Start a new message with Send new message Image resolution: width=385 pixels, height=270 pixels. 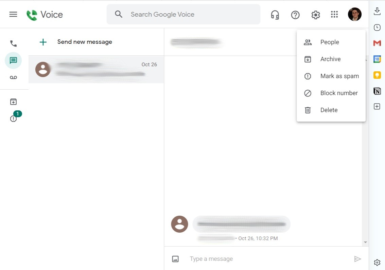point(84,42)
